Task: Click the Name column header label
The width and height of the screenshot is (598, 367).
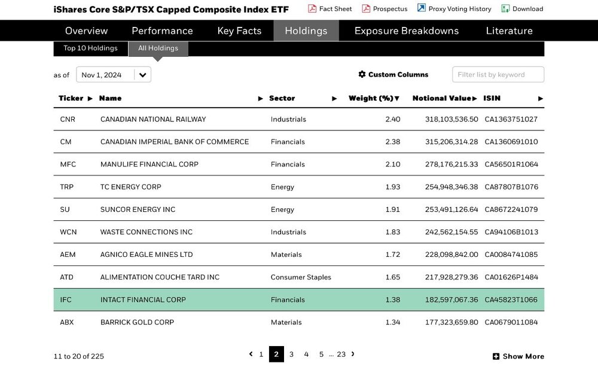Action: click(110, 98)
